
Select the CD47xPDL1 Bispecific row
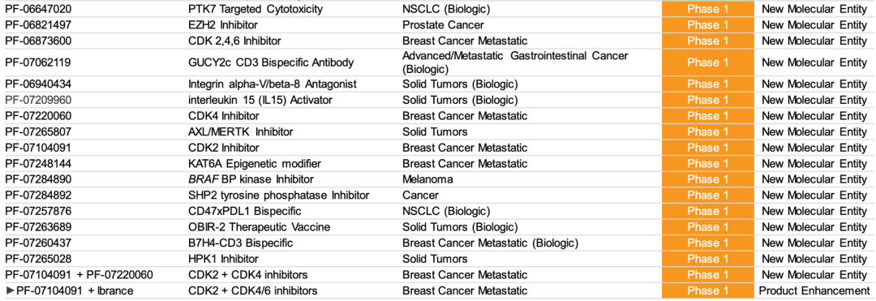pyautogui.click(x=438, y=212)
